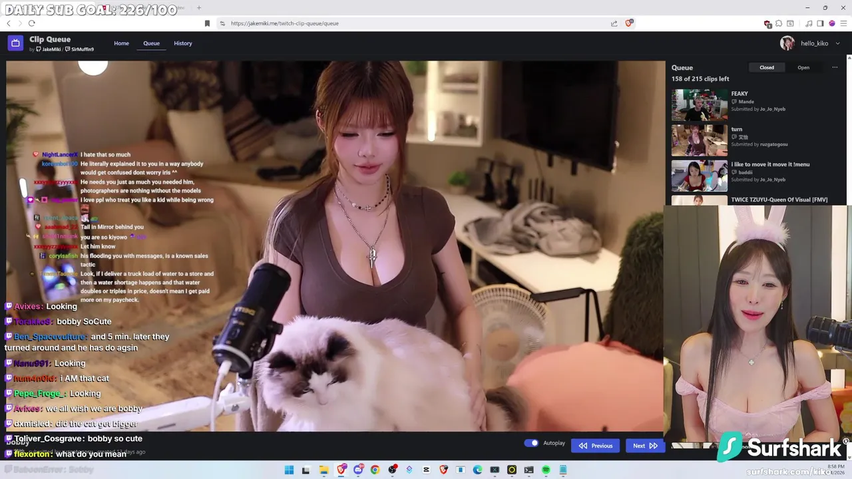The image size is (852, 479).
Task: Select 'i like to move it' clip thumbnail
Action: click(x=700, y=175)
